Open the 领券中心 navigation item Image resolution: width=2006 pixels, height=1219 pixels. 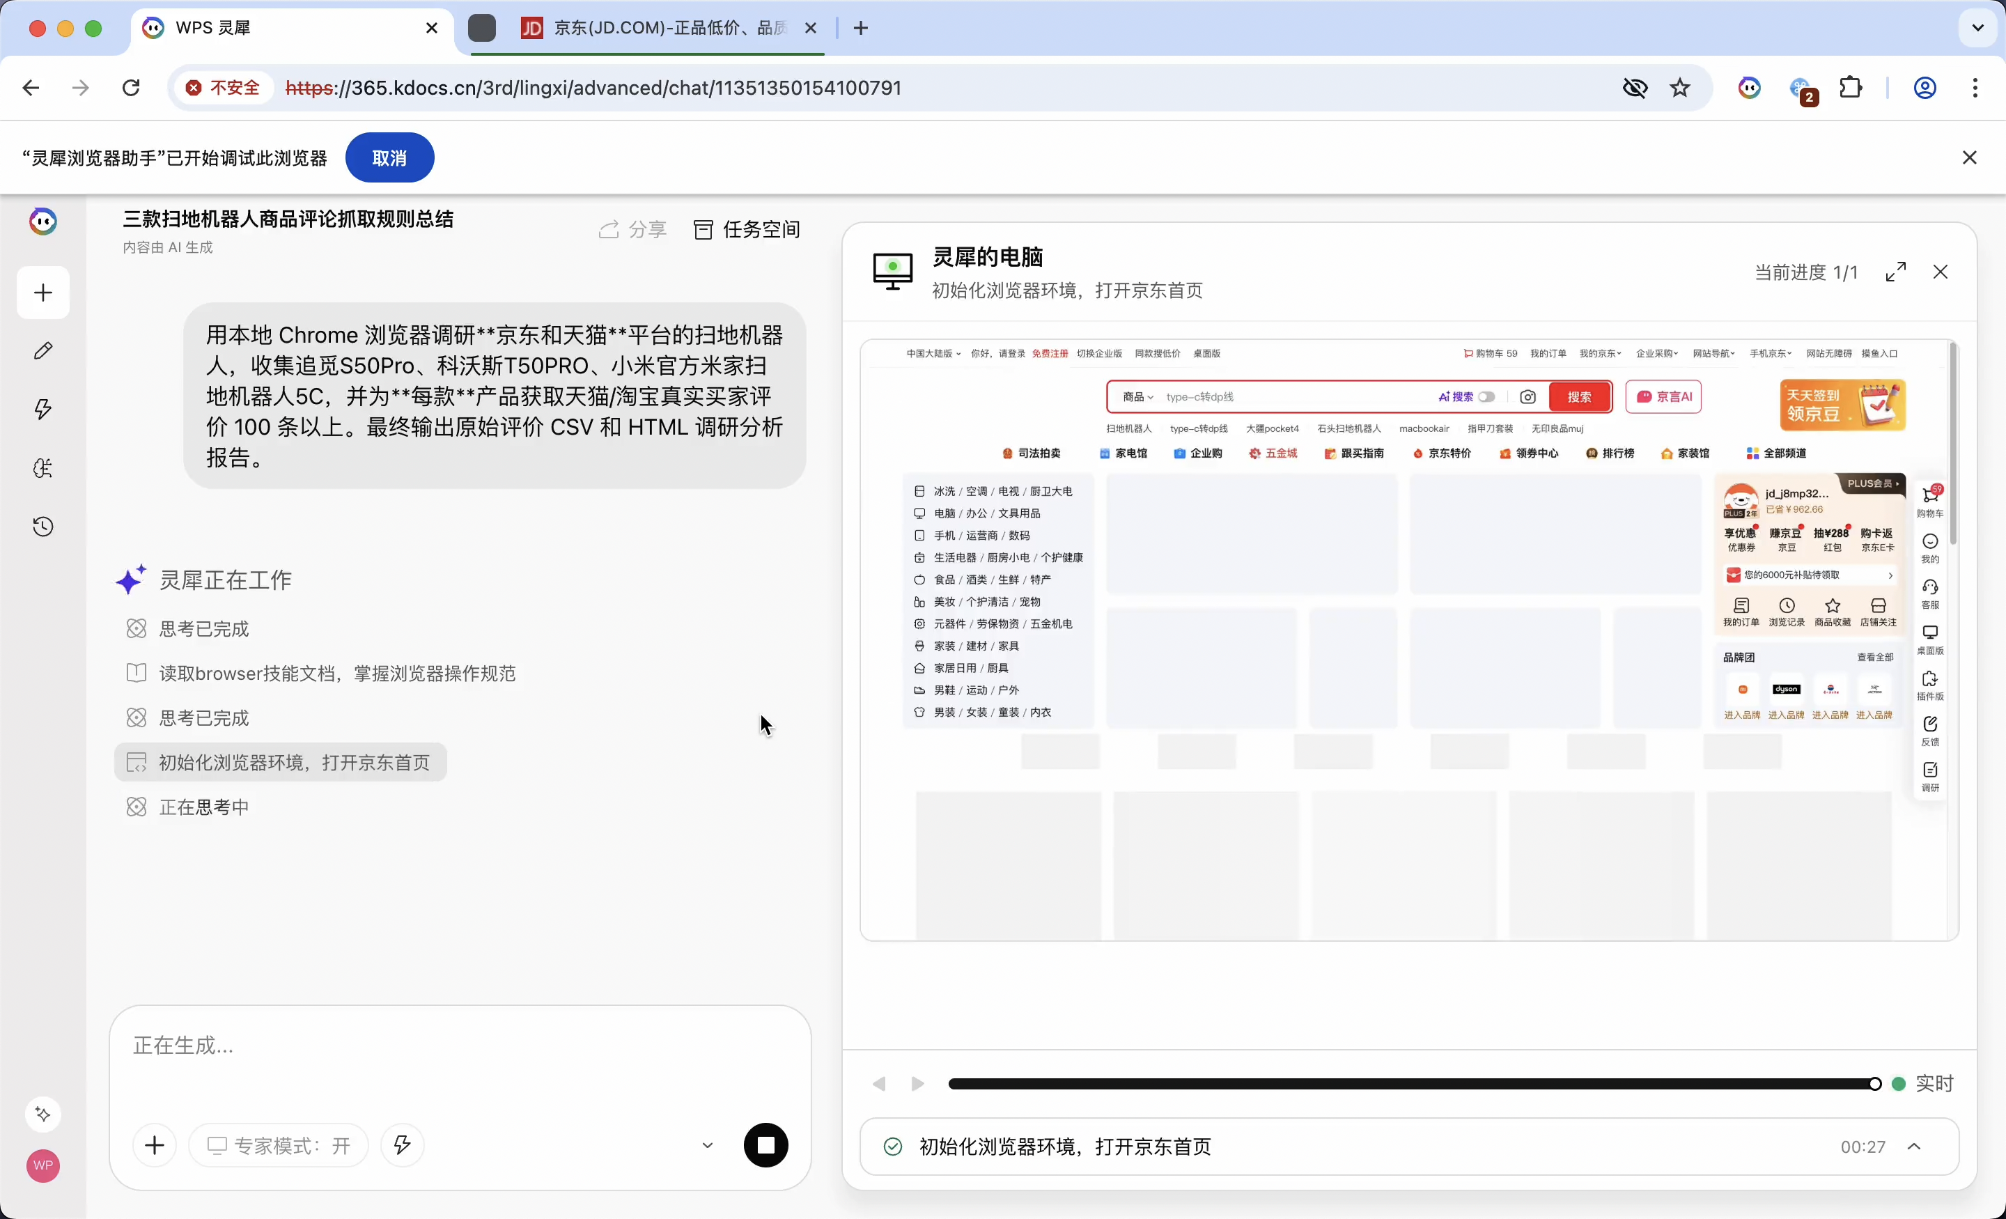coord(1528,453)
